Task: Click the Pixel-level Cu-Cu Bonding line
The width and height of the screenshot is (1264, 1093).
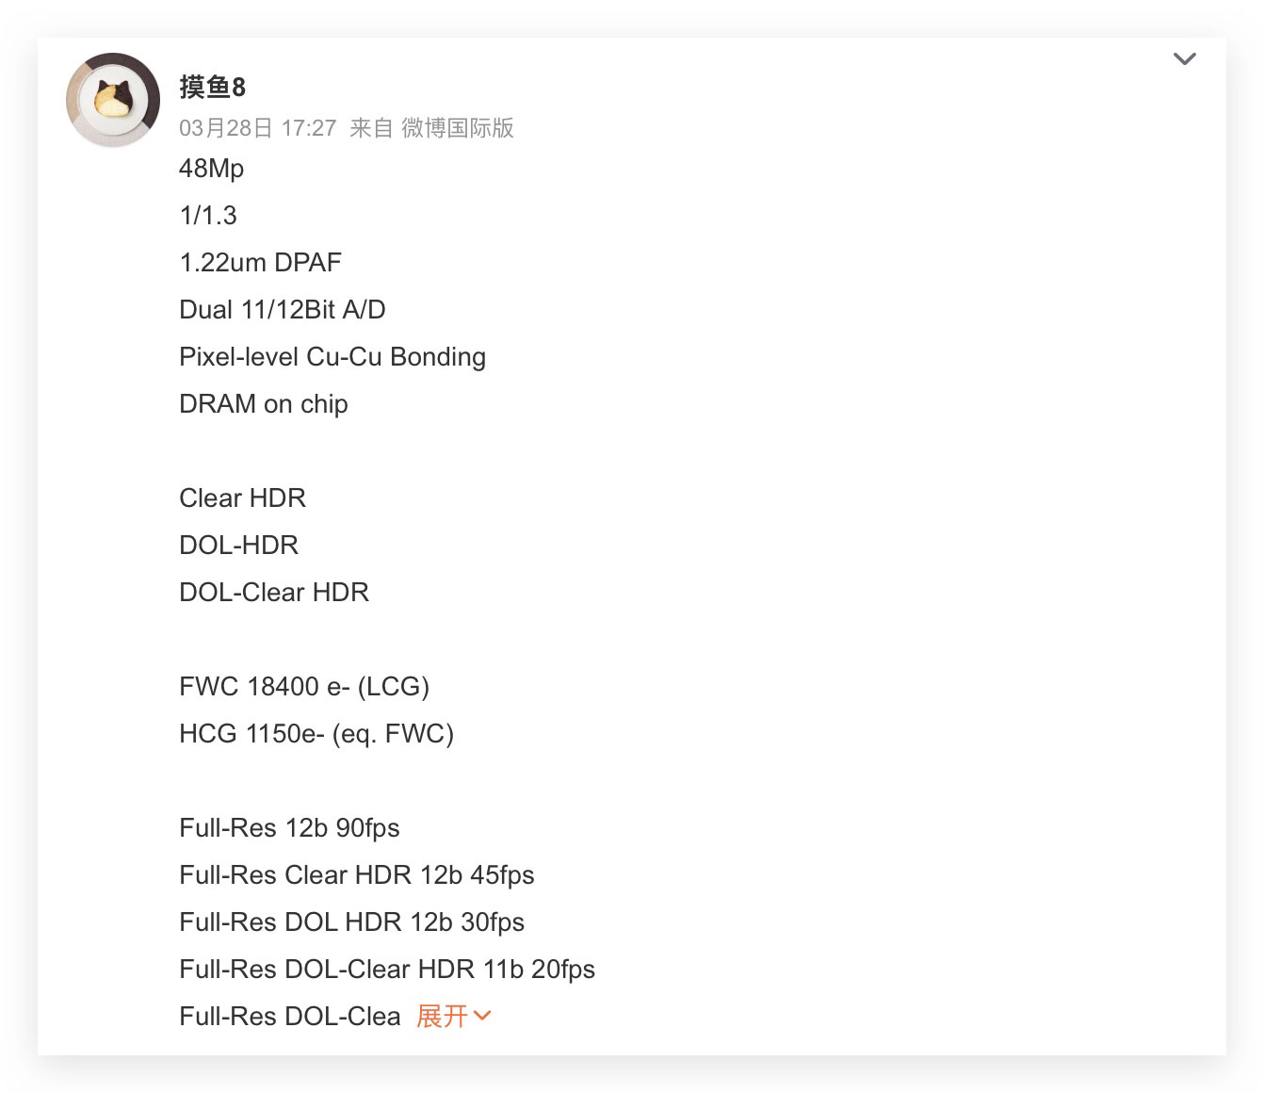Action: tap(332, 357)
